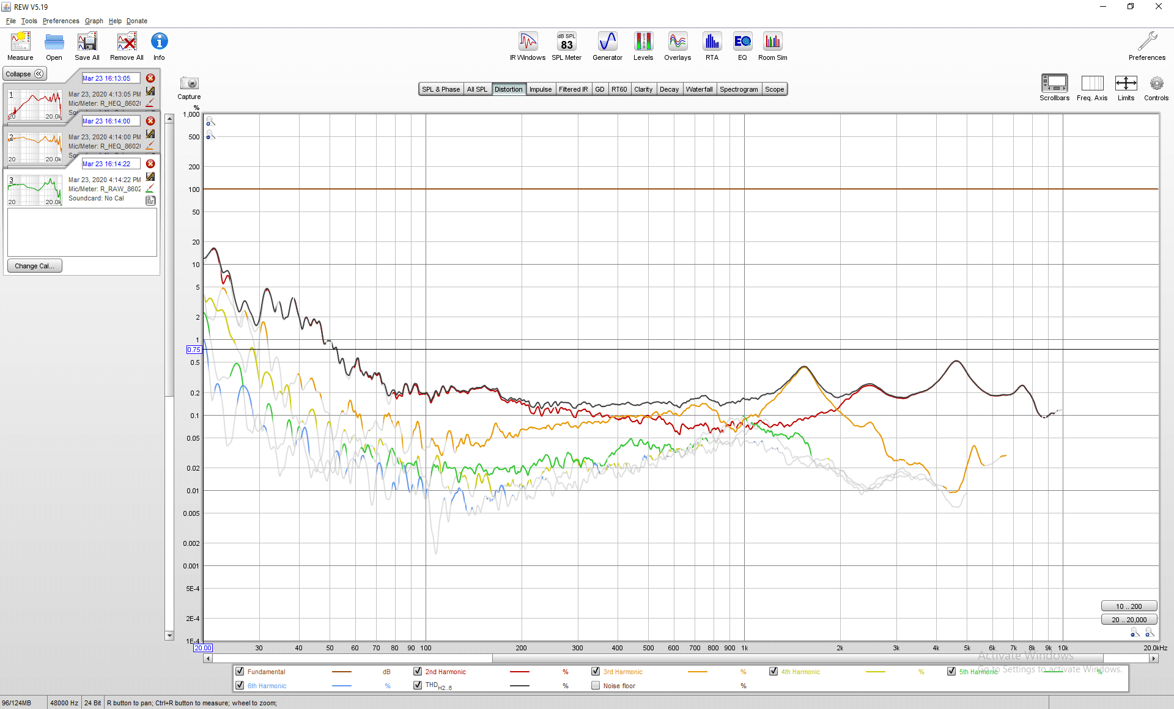Select measurement 1 thumbnail
The width and height of the screenshot is (1174, 709).
pos(35,105)
